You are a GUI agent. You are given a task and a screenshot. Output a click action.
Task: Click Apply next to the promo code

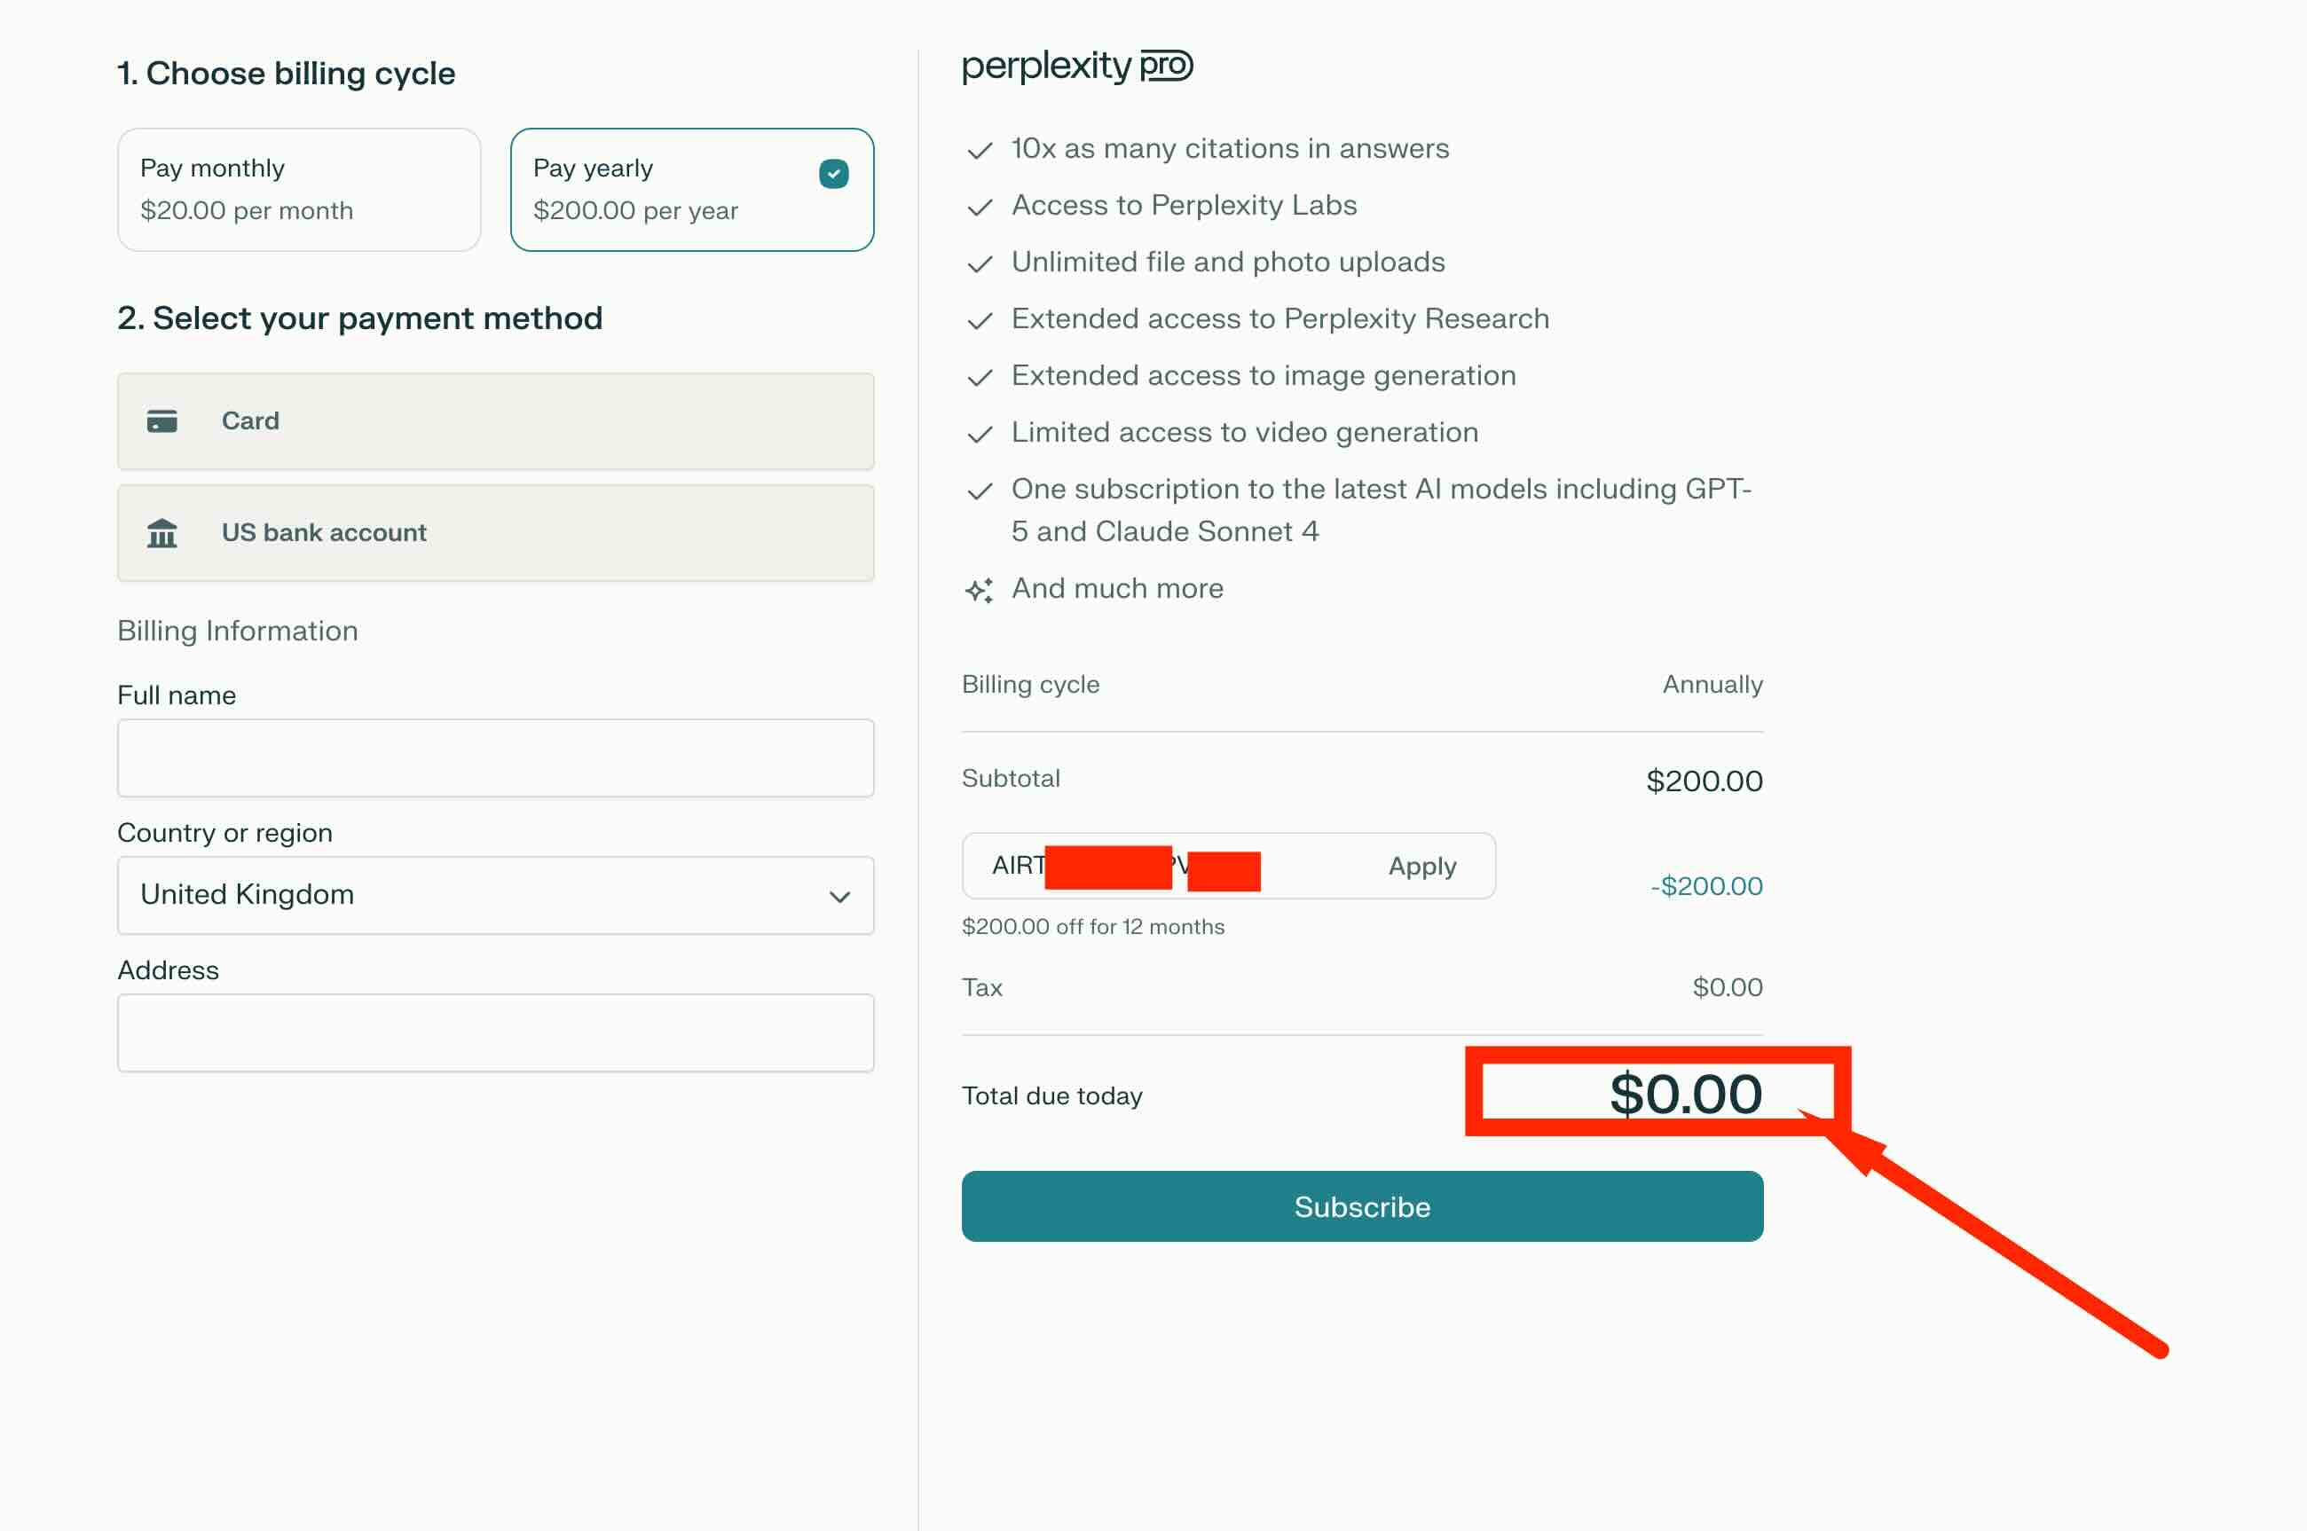click(x=1422, y=866)
